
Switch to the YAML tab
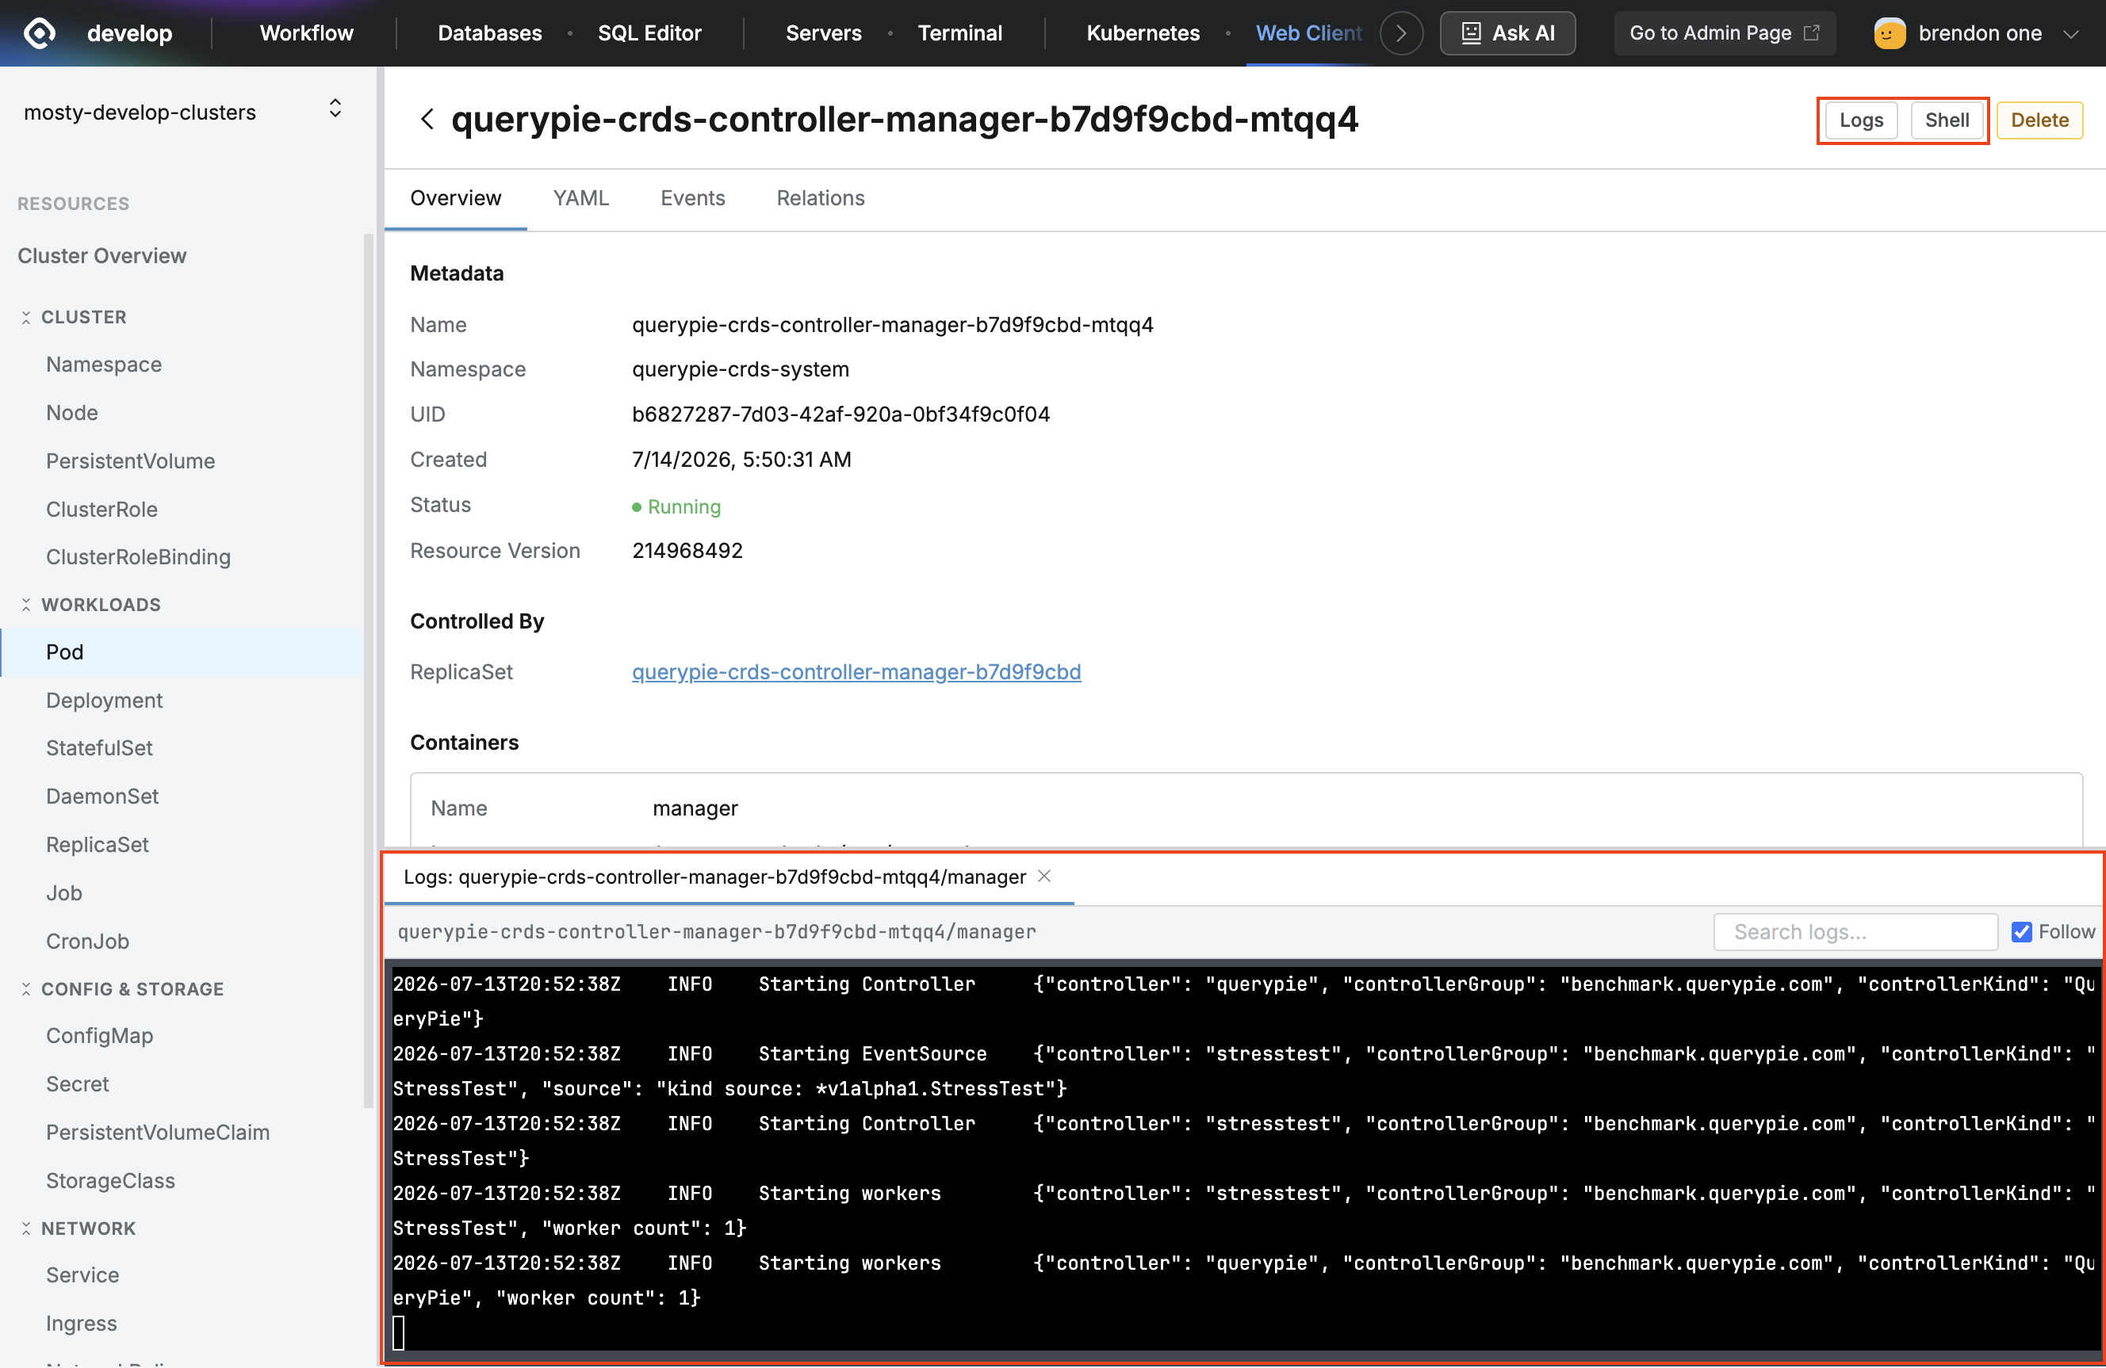tap(580, 197)
